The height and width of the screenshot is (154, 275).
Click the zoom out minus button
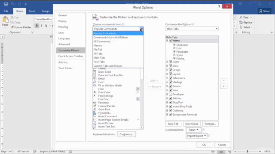(x=235, y=151)
